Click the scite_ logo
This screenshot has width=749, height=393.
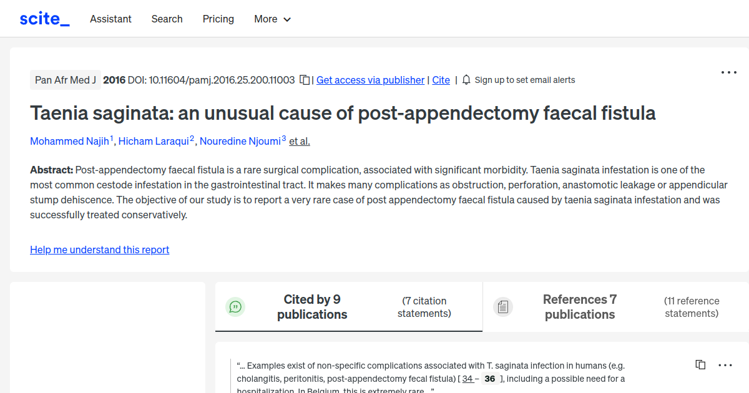44,18
